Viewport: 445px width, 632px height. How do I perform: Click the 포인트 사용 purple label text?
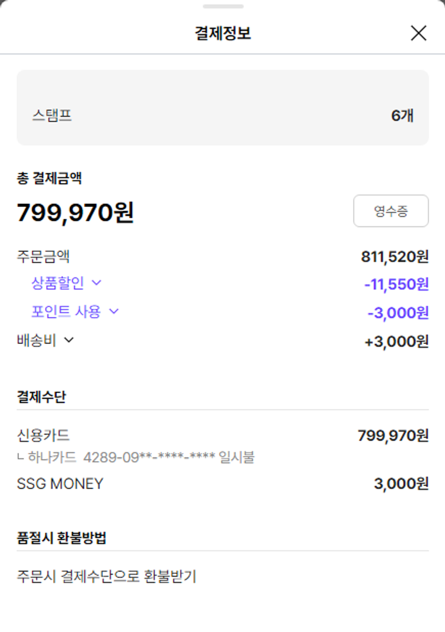pyautogui.click(x=66, y=311)
